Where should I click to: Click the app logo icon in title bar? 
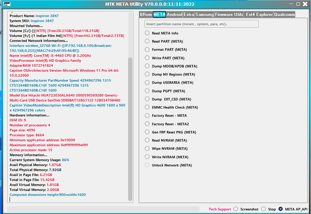7,4
